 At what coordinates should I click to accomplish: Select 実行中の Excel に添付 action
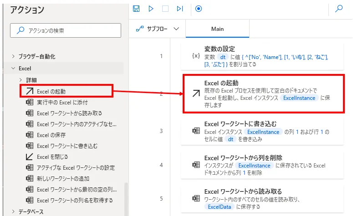(62, 102)
